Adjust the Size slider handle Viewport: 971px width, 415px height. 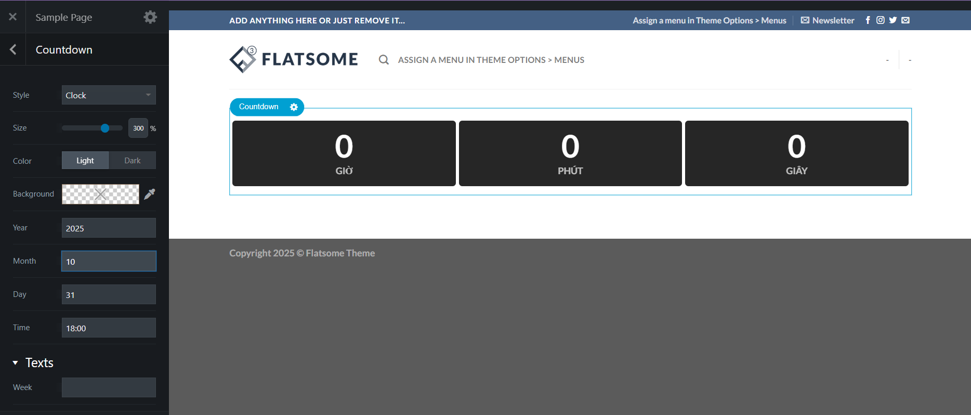coord(105,128)
